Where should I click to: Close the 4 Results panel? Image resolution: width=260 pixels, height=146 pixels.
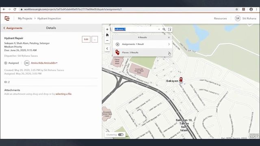point(169,37)
